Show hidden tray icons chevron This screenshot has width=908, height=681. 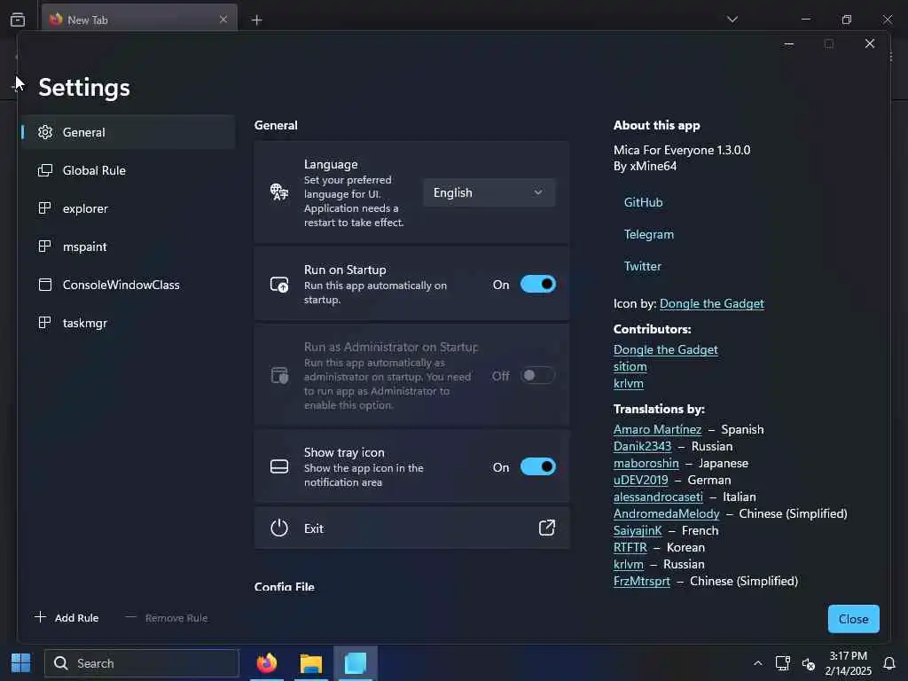point(757,663)
